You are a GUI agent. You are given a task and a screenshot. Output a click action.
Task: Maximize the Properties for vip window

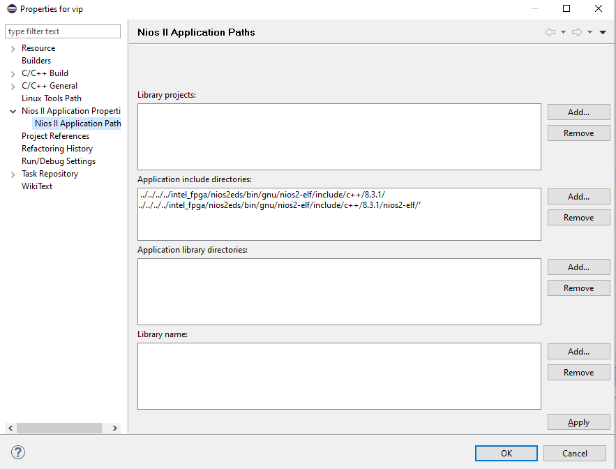pyautogui.click(x=566, y=8)
